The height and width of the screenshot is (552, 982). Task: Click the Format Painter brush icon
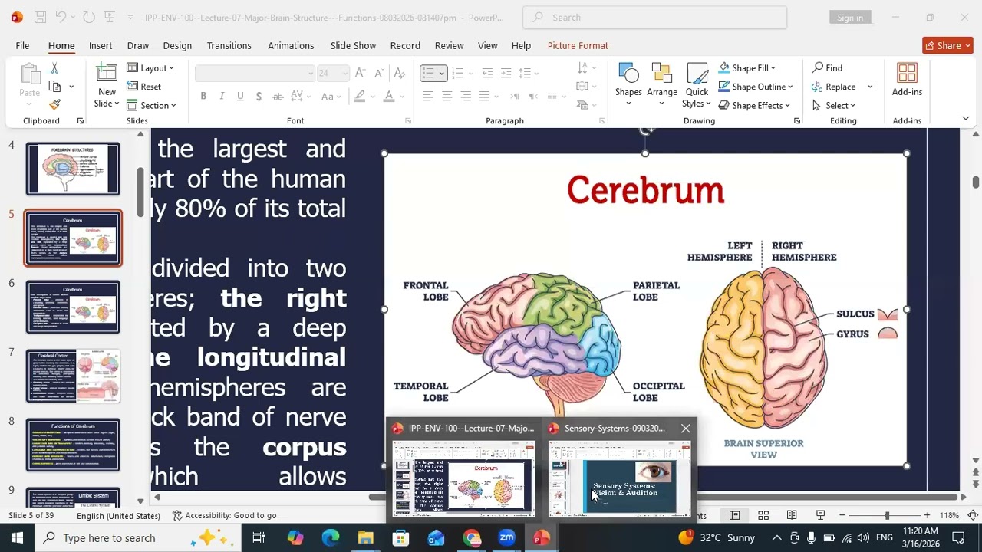(54, 104)
